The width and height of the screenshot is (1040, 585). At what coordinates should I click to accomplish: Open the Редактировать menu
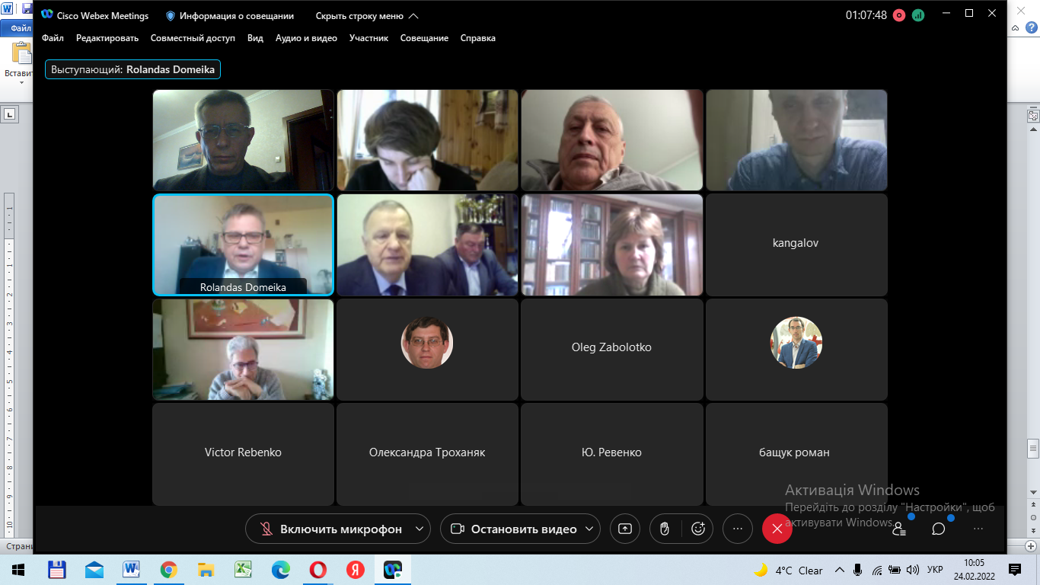(107, 38)
